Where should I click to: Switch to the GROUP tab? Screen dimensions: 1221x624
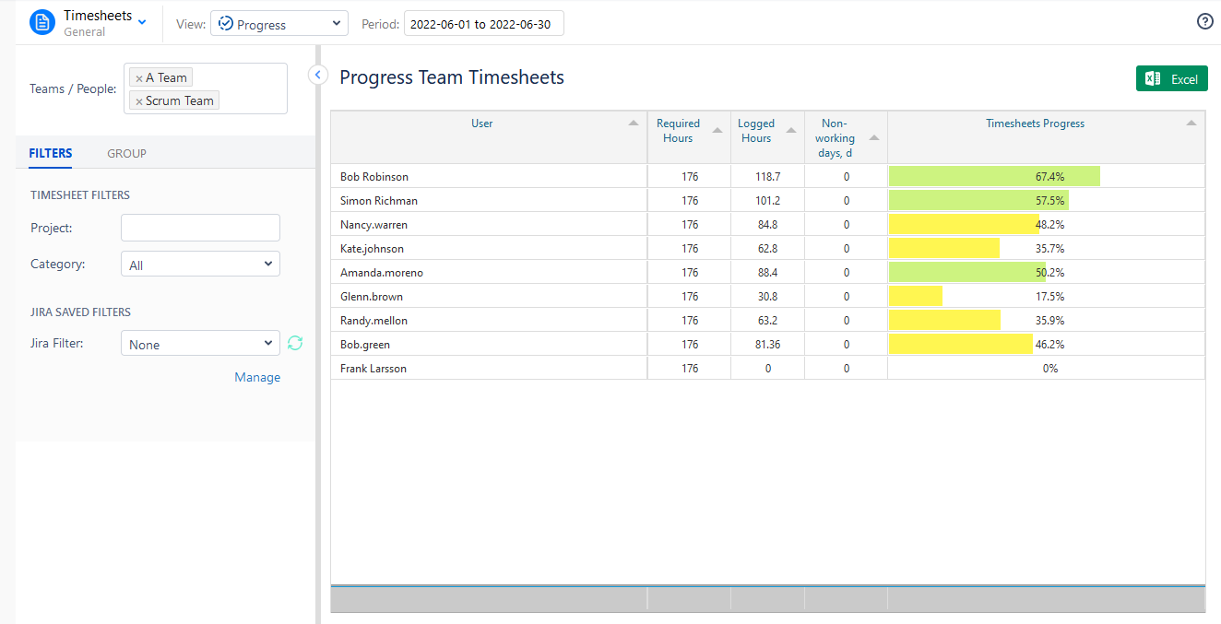pyautogui.click(x=126, y=153)
